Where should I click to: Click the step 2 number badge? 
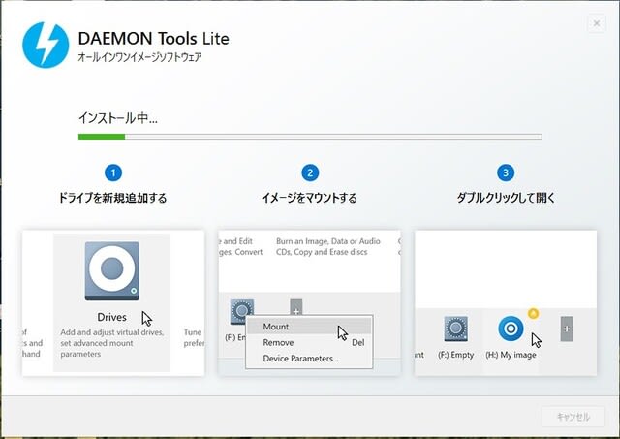coord(310,172)
